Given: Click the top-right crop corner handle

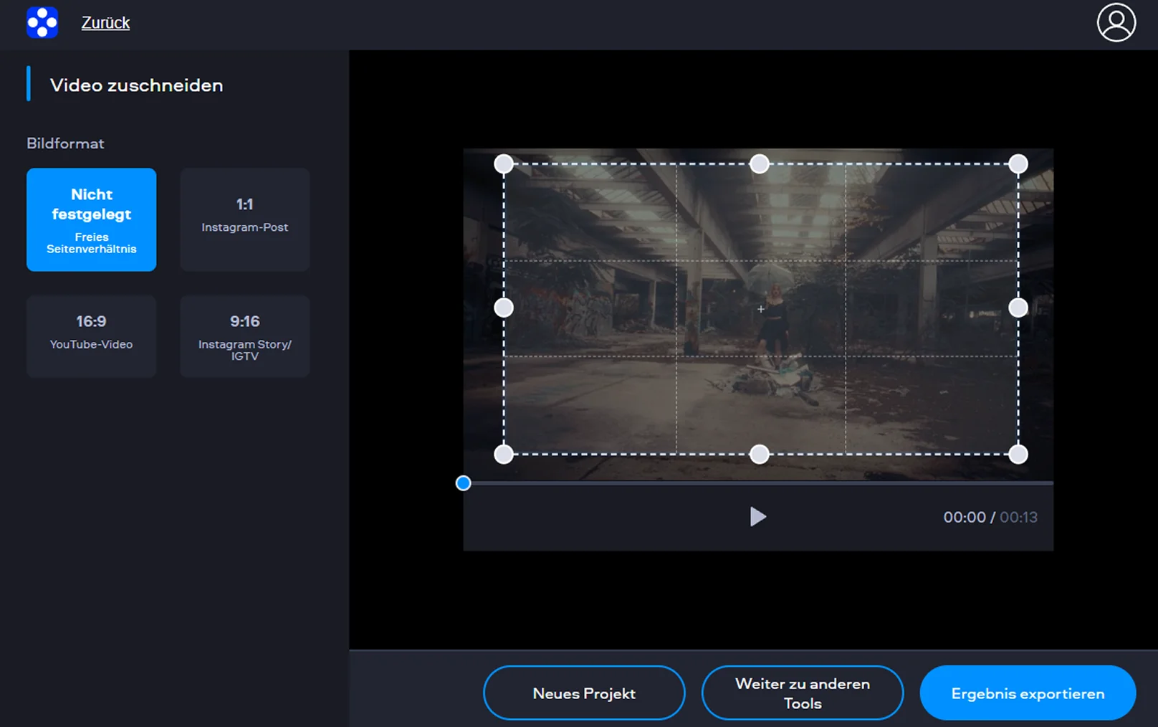Looking at the screenshot, I should point(1018,164).
